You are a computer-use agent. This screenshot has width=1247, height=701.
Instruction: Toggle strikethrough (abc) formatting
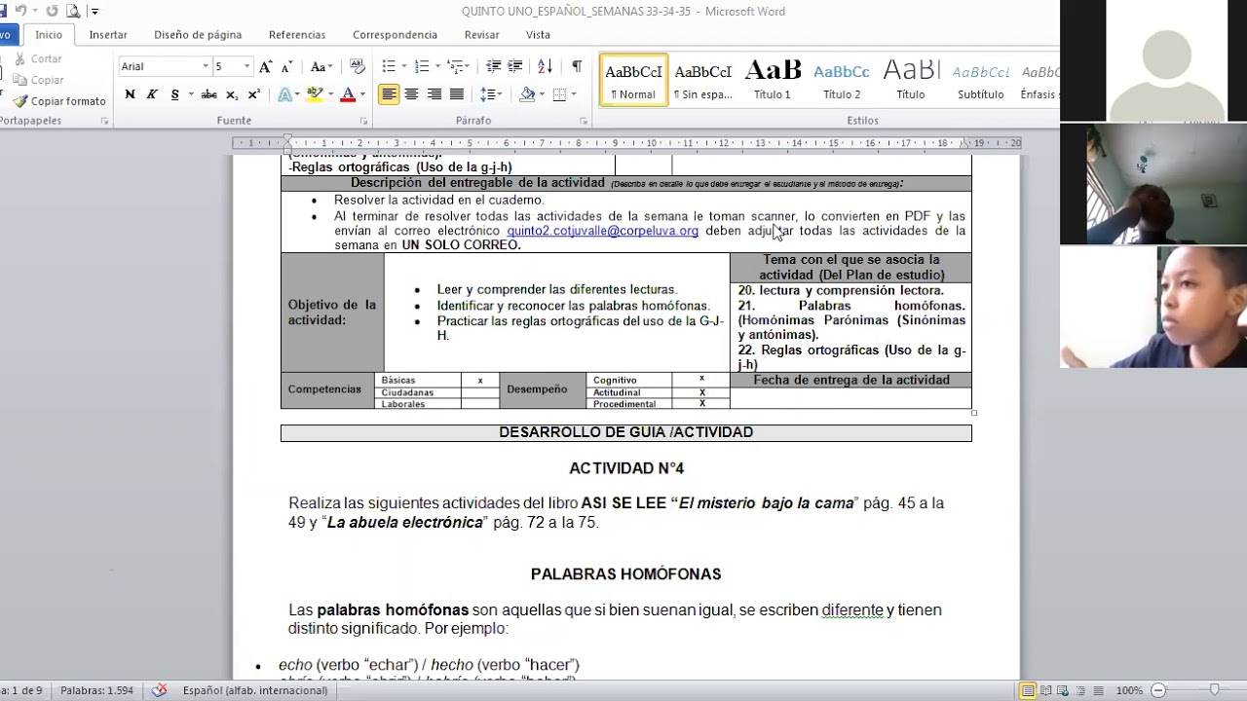[208, 94]
